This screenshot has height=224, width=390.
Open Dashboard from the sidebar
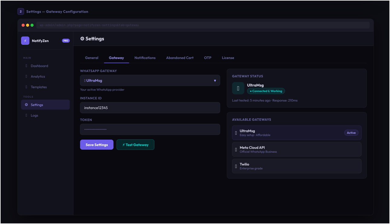point(45,66)
